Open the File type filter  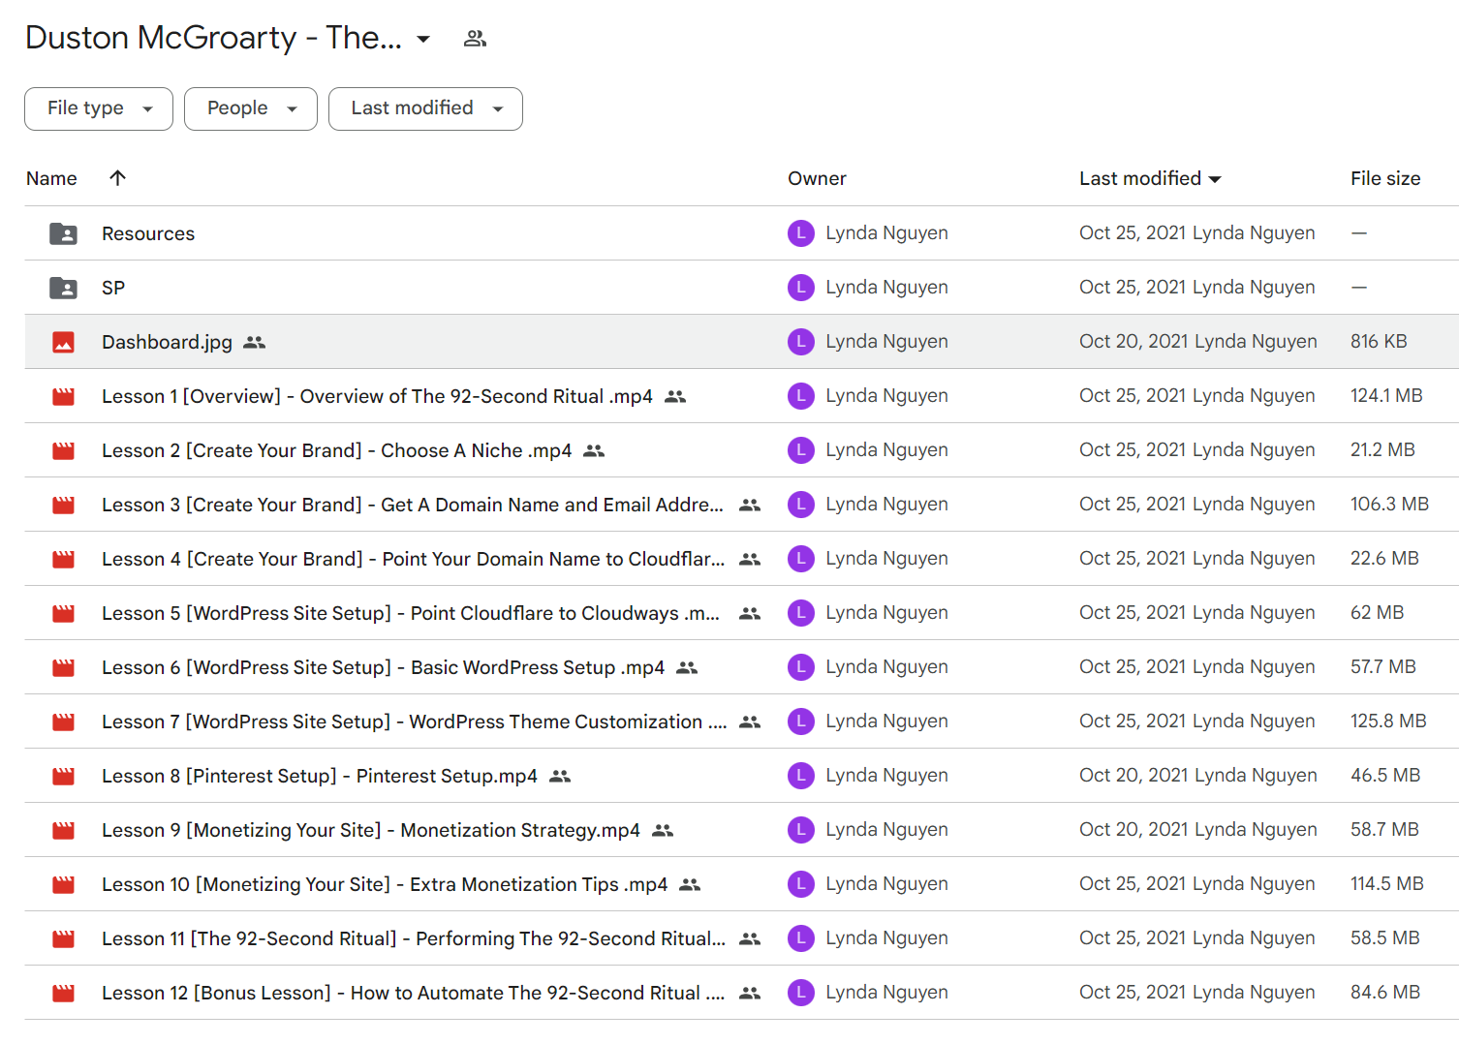[x=99, y=108]
